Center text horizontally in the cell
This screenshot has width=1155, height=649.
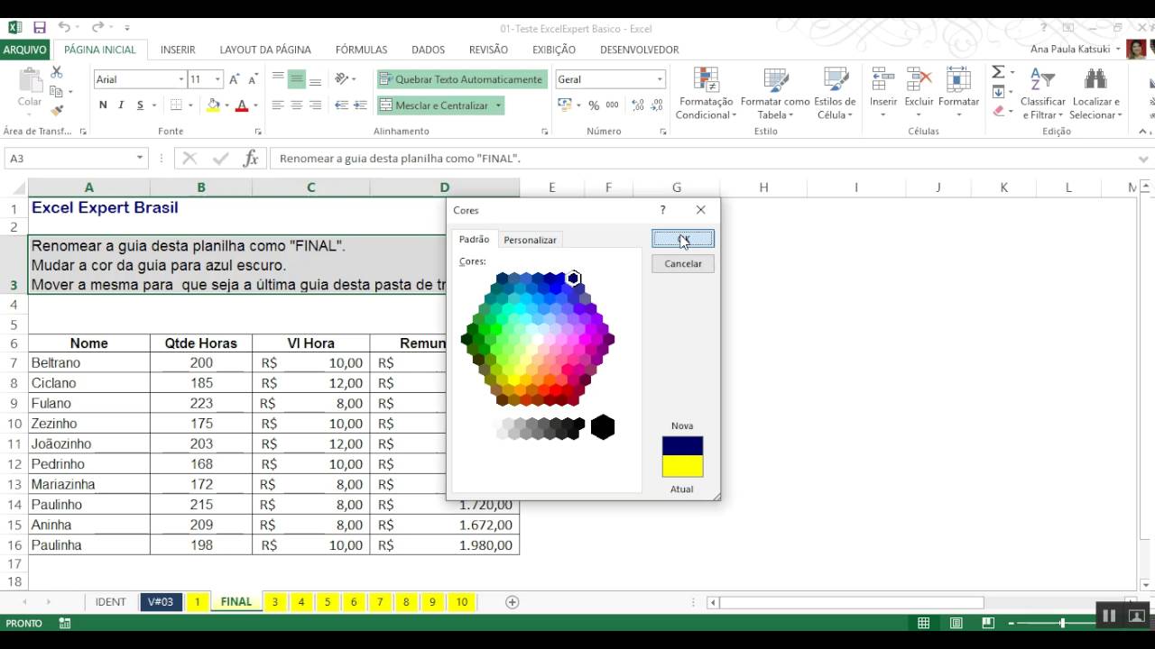297,105
